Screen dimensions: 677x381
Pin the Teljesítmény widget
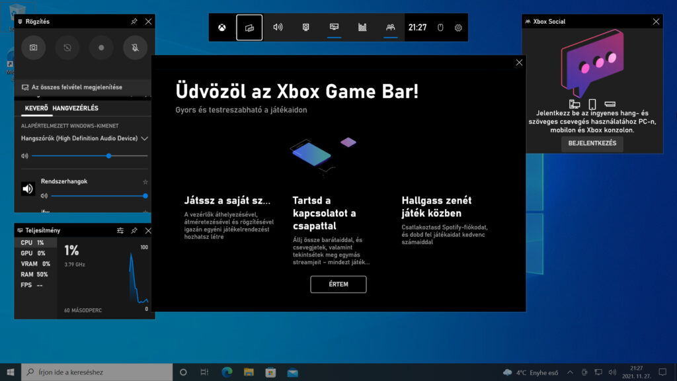(134, 231)
